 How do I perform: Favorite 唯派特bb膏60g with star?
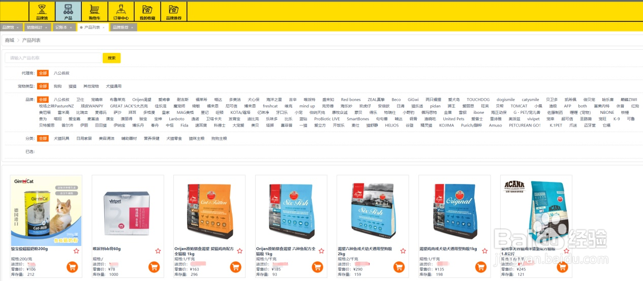coord(158,251)
